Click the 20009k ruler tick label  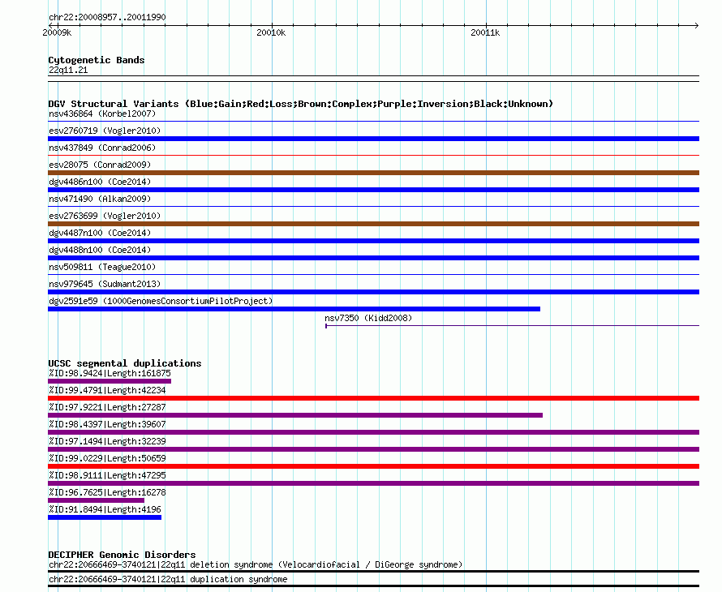[x=57, y=32]
